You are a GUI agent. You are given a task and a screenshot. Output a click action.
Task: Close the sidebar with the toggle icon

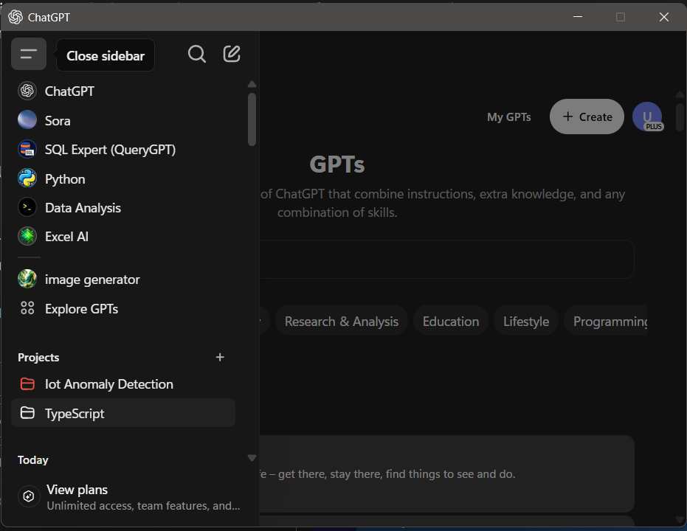[29, 55]
